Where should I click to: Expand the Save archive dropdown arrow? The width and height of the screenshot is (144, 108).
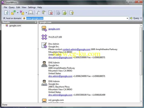(26, 13)
